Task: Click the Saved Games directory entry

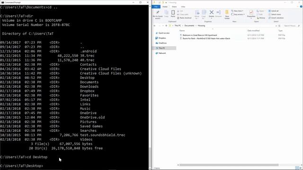Action: click(x=91, y=126)
